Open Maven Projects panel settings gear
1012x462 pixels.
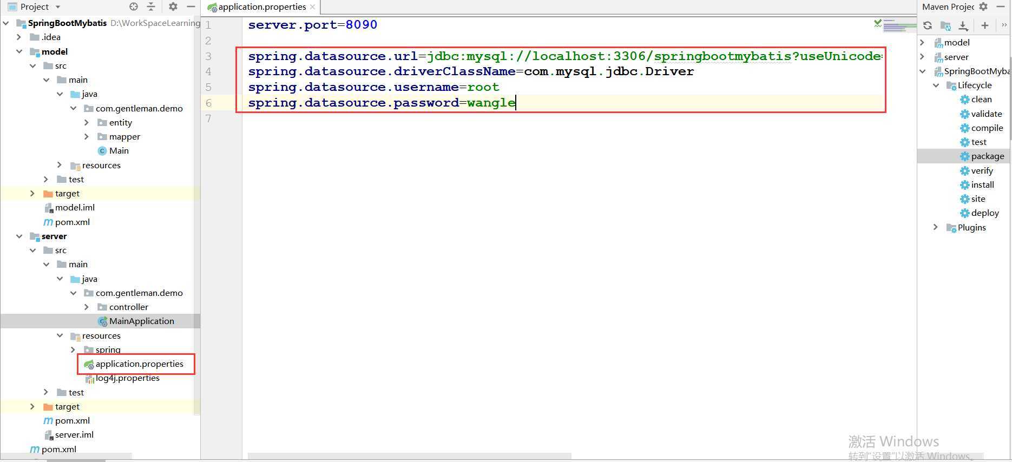pyautogui.click(x=983, y=6)
